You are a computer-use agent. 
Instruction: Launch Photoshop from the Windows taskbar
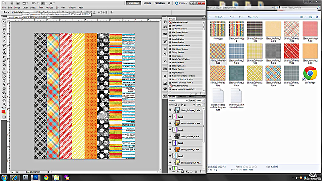tap(36, 177)
